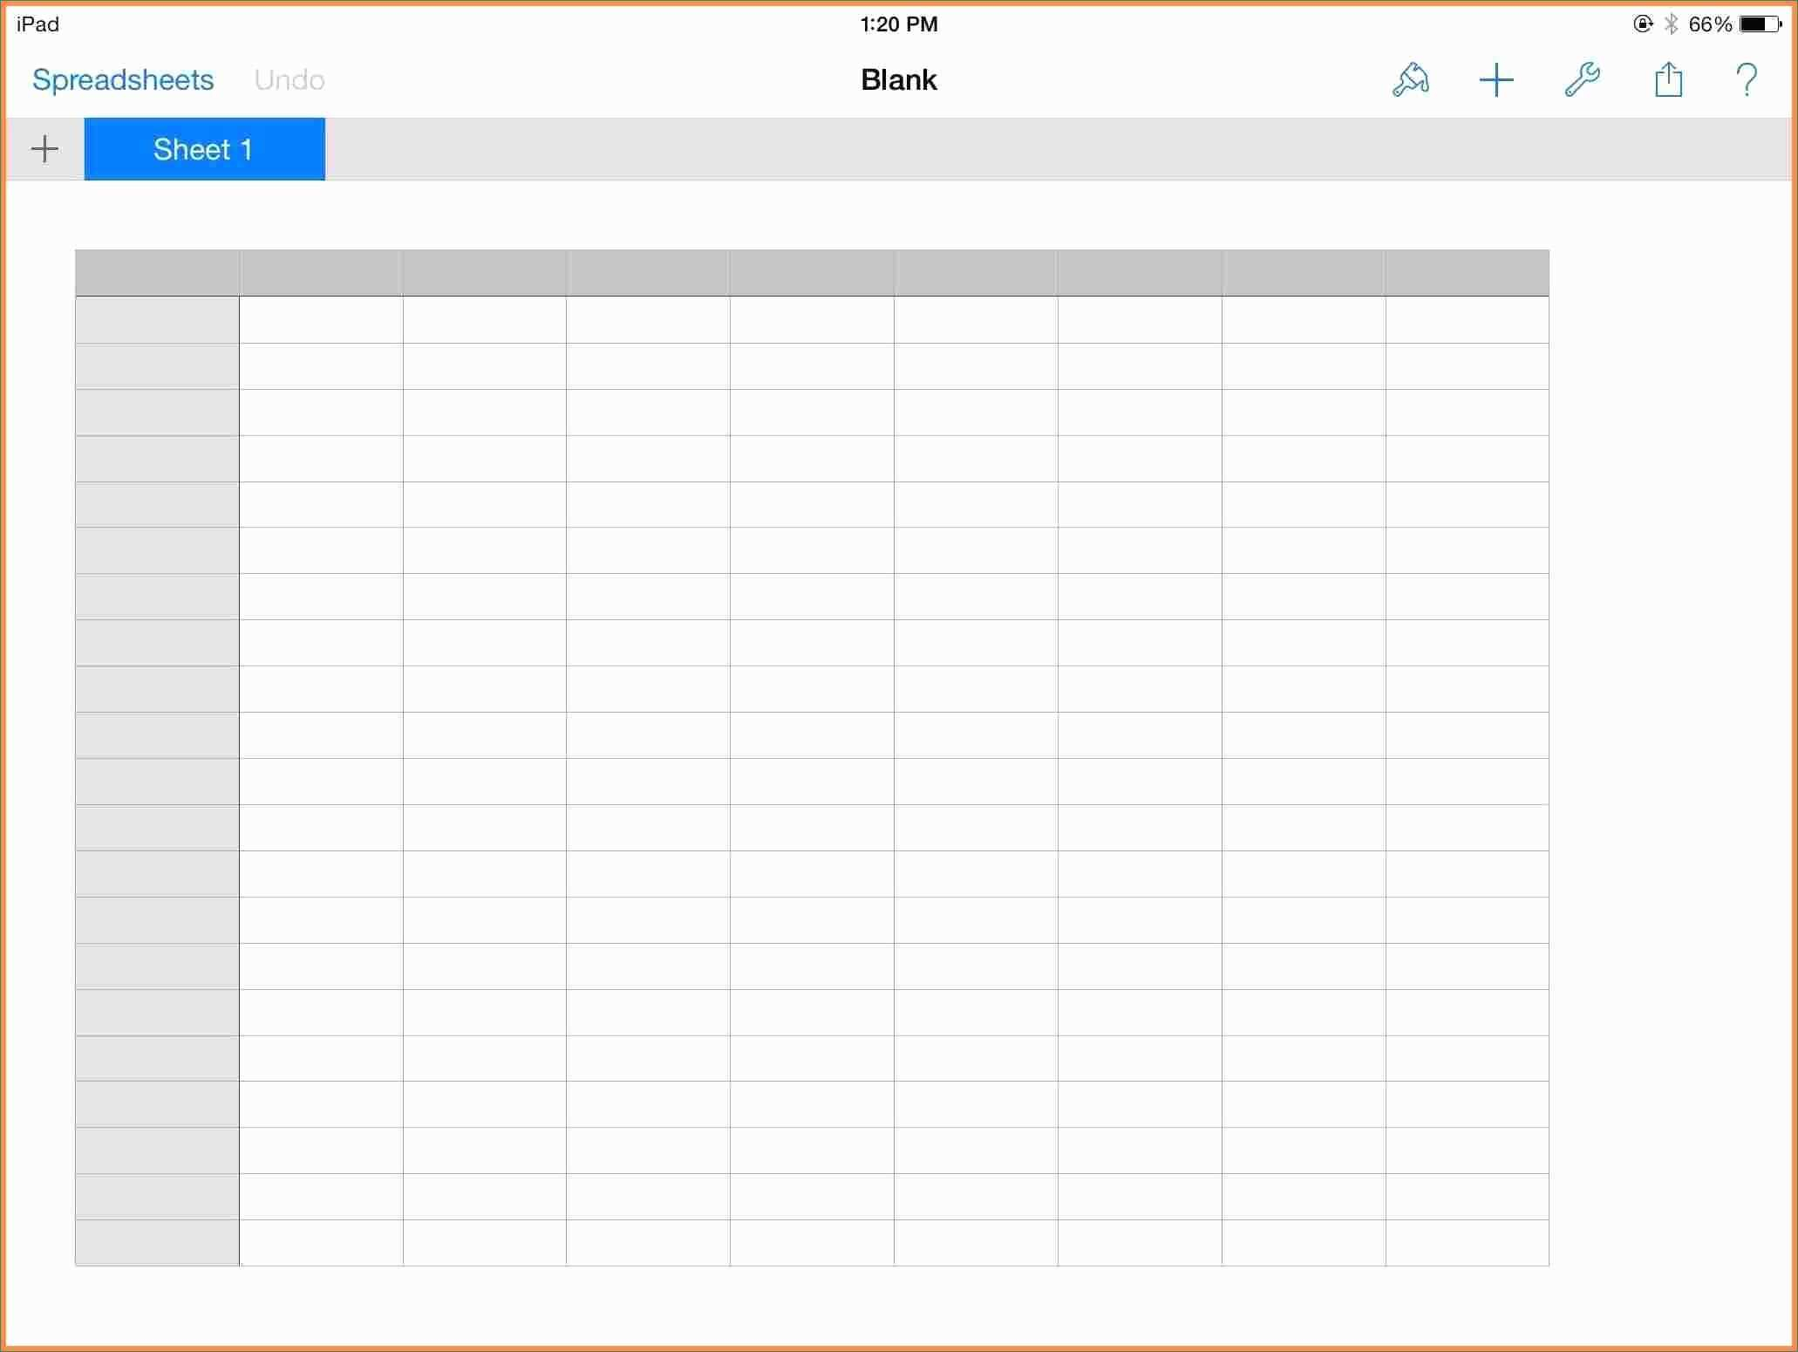Image resolution: width=1798 pixels, height=1352 pixels.
Task: Open the Spreadsheets list
Action: 122,79
